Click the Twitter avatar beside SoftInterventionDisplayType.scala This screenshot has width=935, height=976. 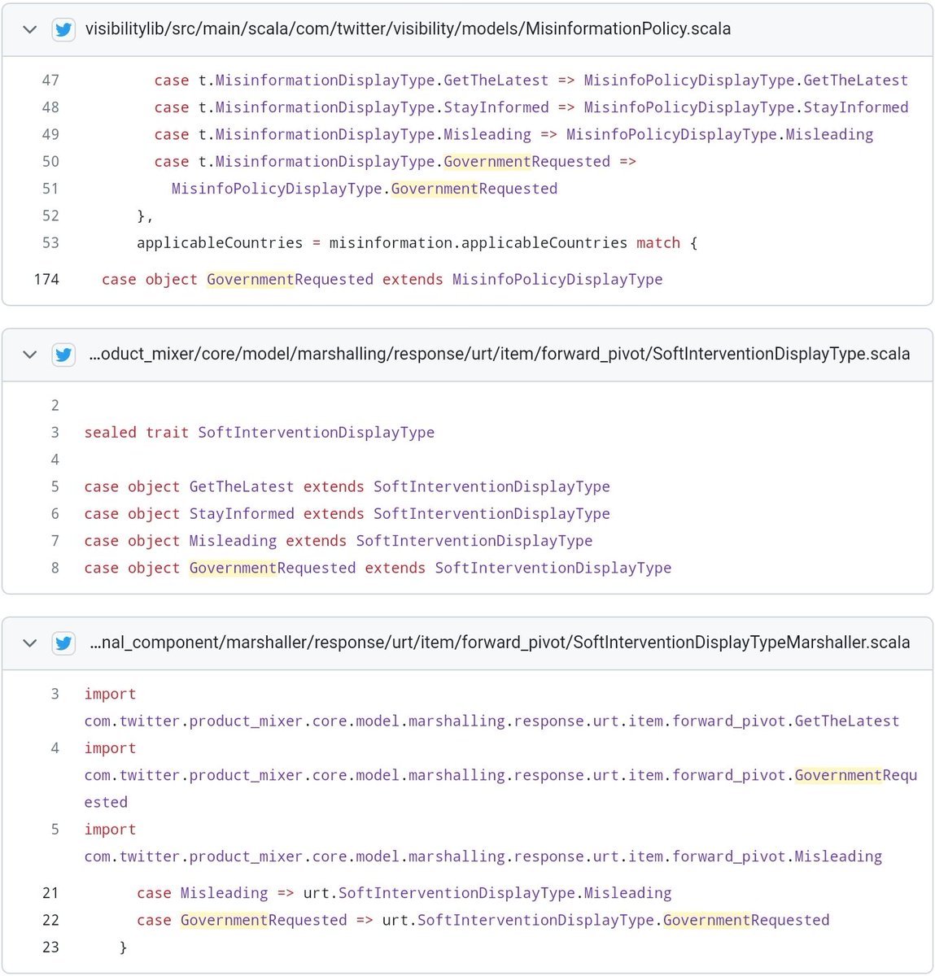pos(63,355)
